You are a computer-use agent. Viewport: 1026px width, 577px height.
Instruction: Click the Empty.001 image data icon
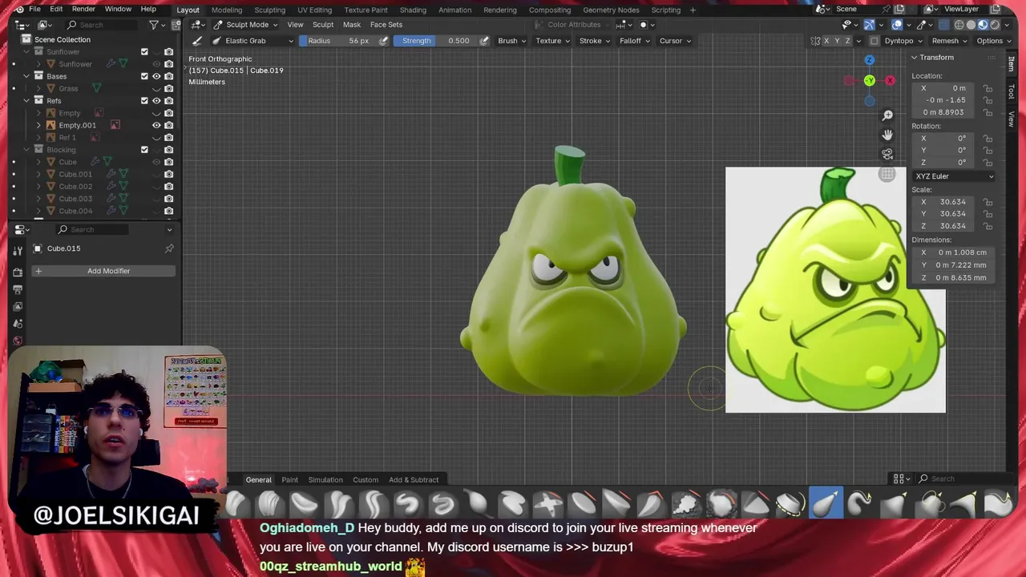[115, 125]
